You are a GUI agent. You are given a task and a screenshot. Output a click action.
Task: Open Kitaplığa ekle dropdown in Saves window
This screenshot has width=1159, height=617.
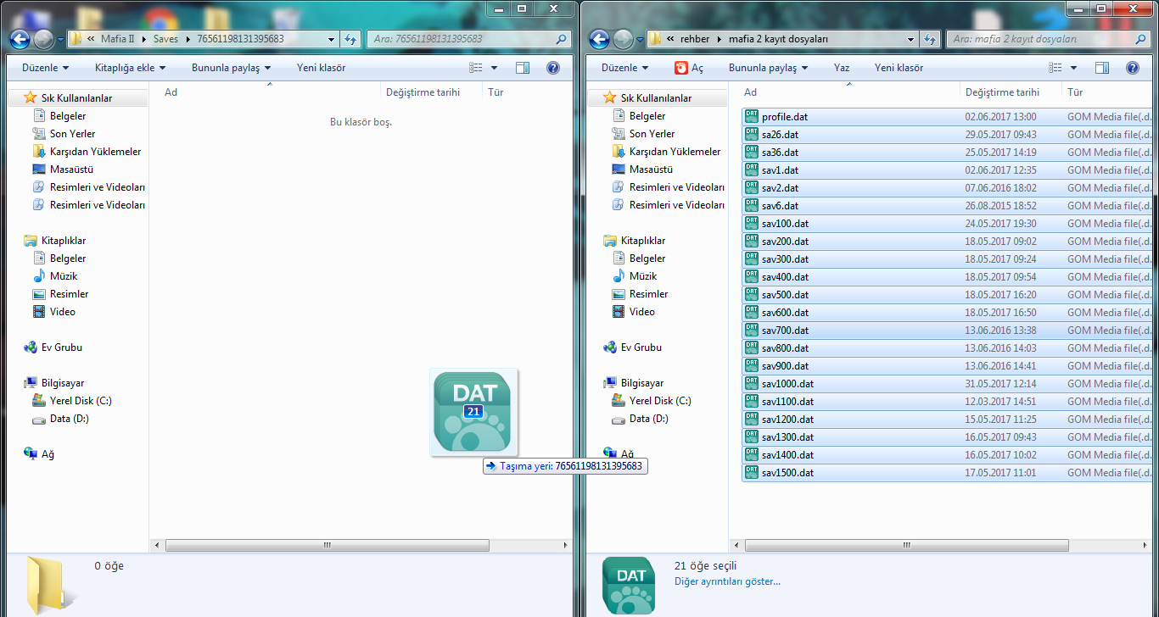(x=130, y=68)
